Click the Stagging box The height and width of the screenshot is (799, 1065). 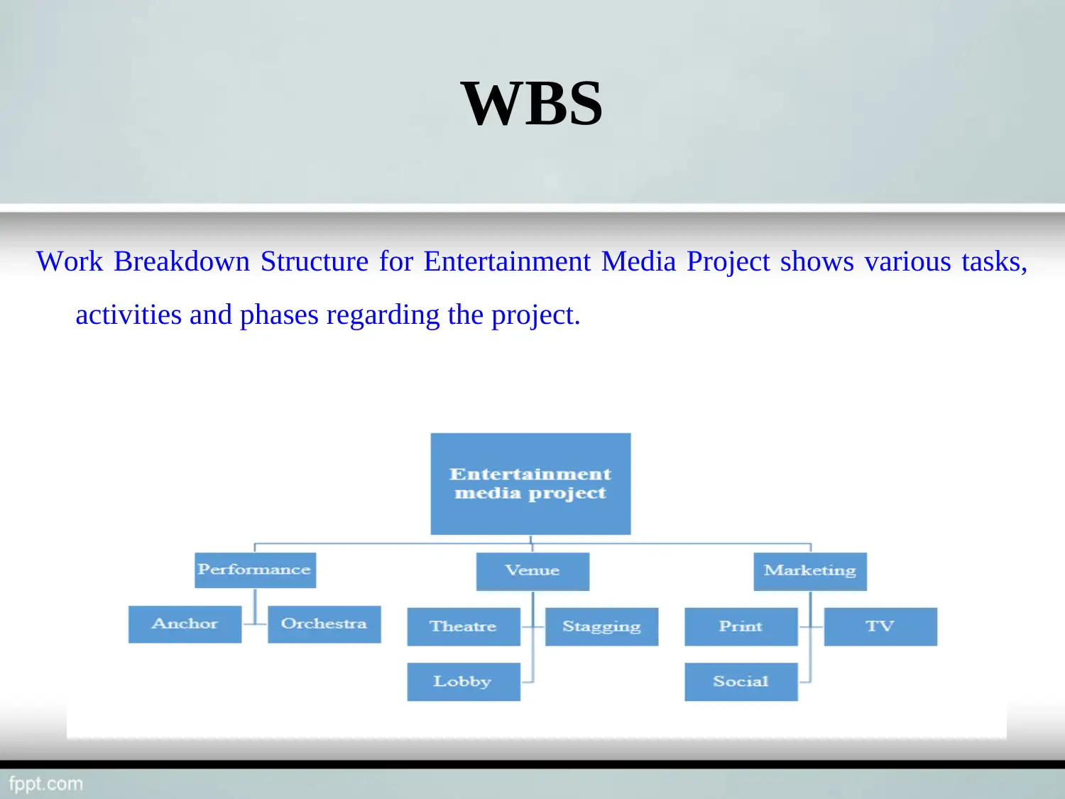[x=601, y=626]
